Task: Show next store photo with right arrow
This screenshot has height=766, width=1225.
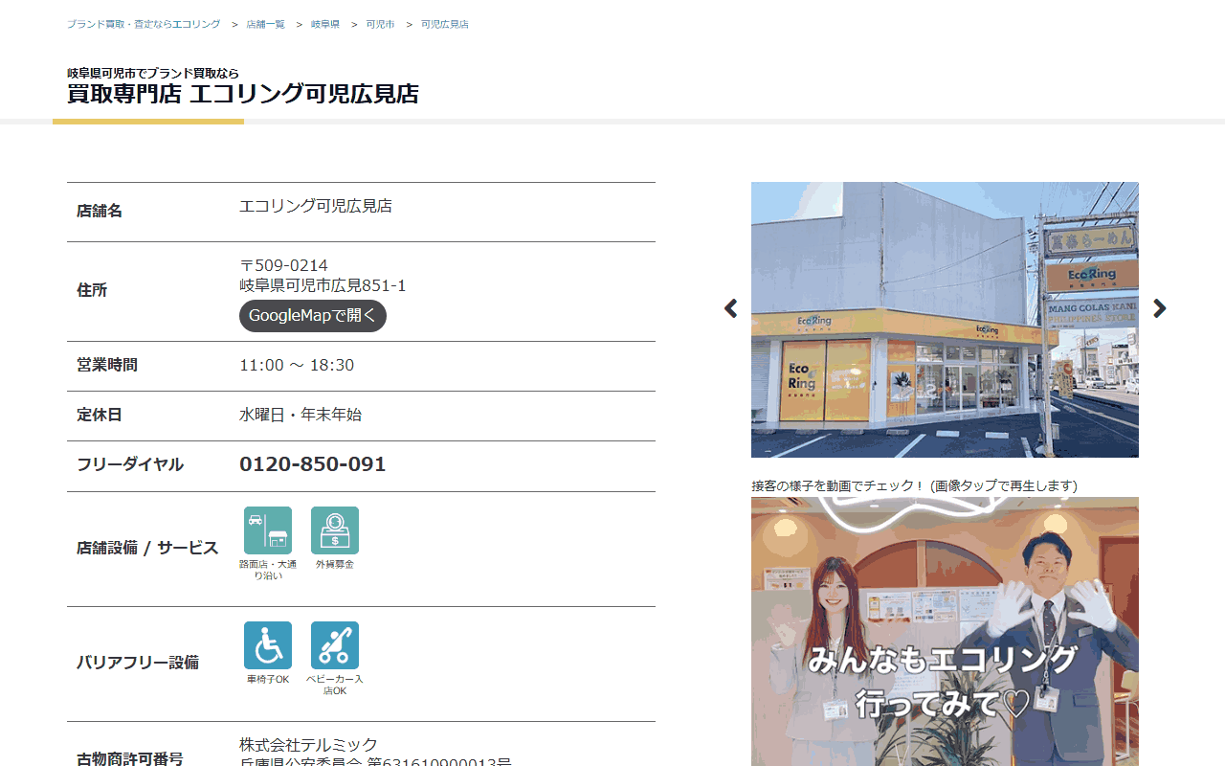Action: click(1160, 308)
